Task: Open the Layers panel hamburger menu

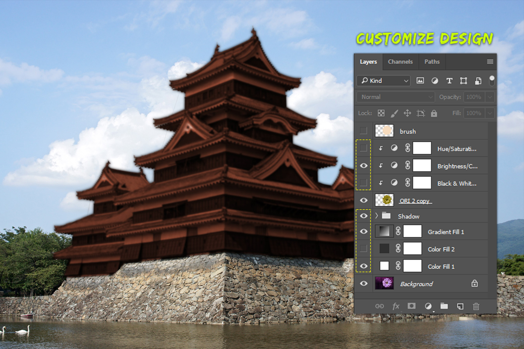Action: pyautogui.click(x=490, y=62)
